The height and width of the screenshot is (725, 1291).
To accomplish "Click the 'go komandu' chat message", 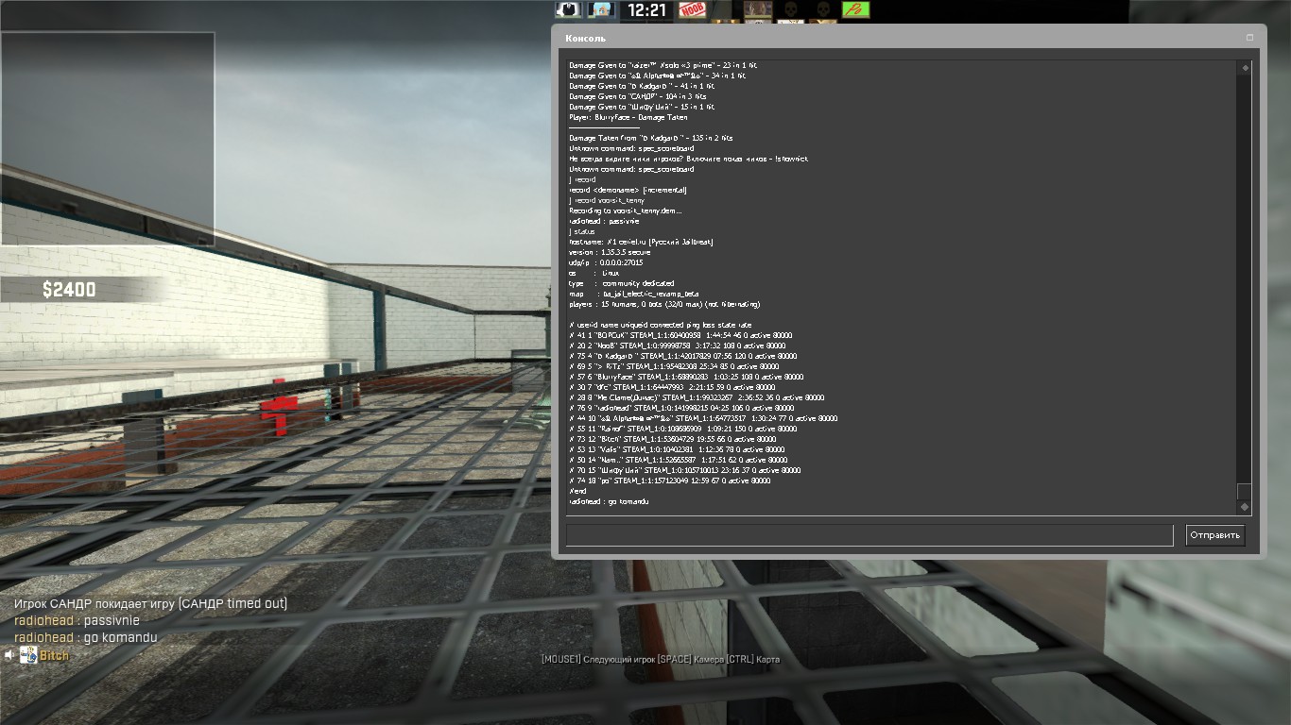I will [85, 637].
